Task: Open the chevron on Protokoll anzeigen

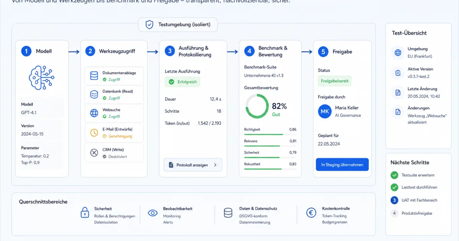Action: (215, 165)
